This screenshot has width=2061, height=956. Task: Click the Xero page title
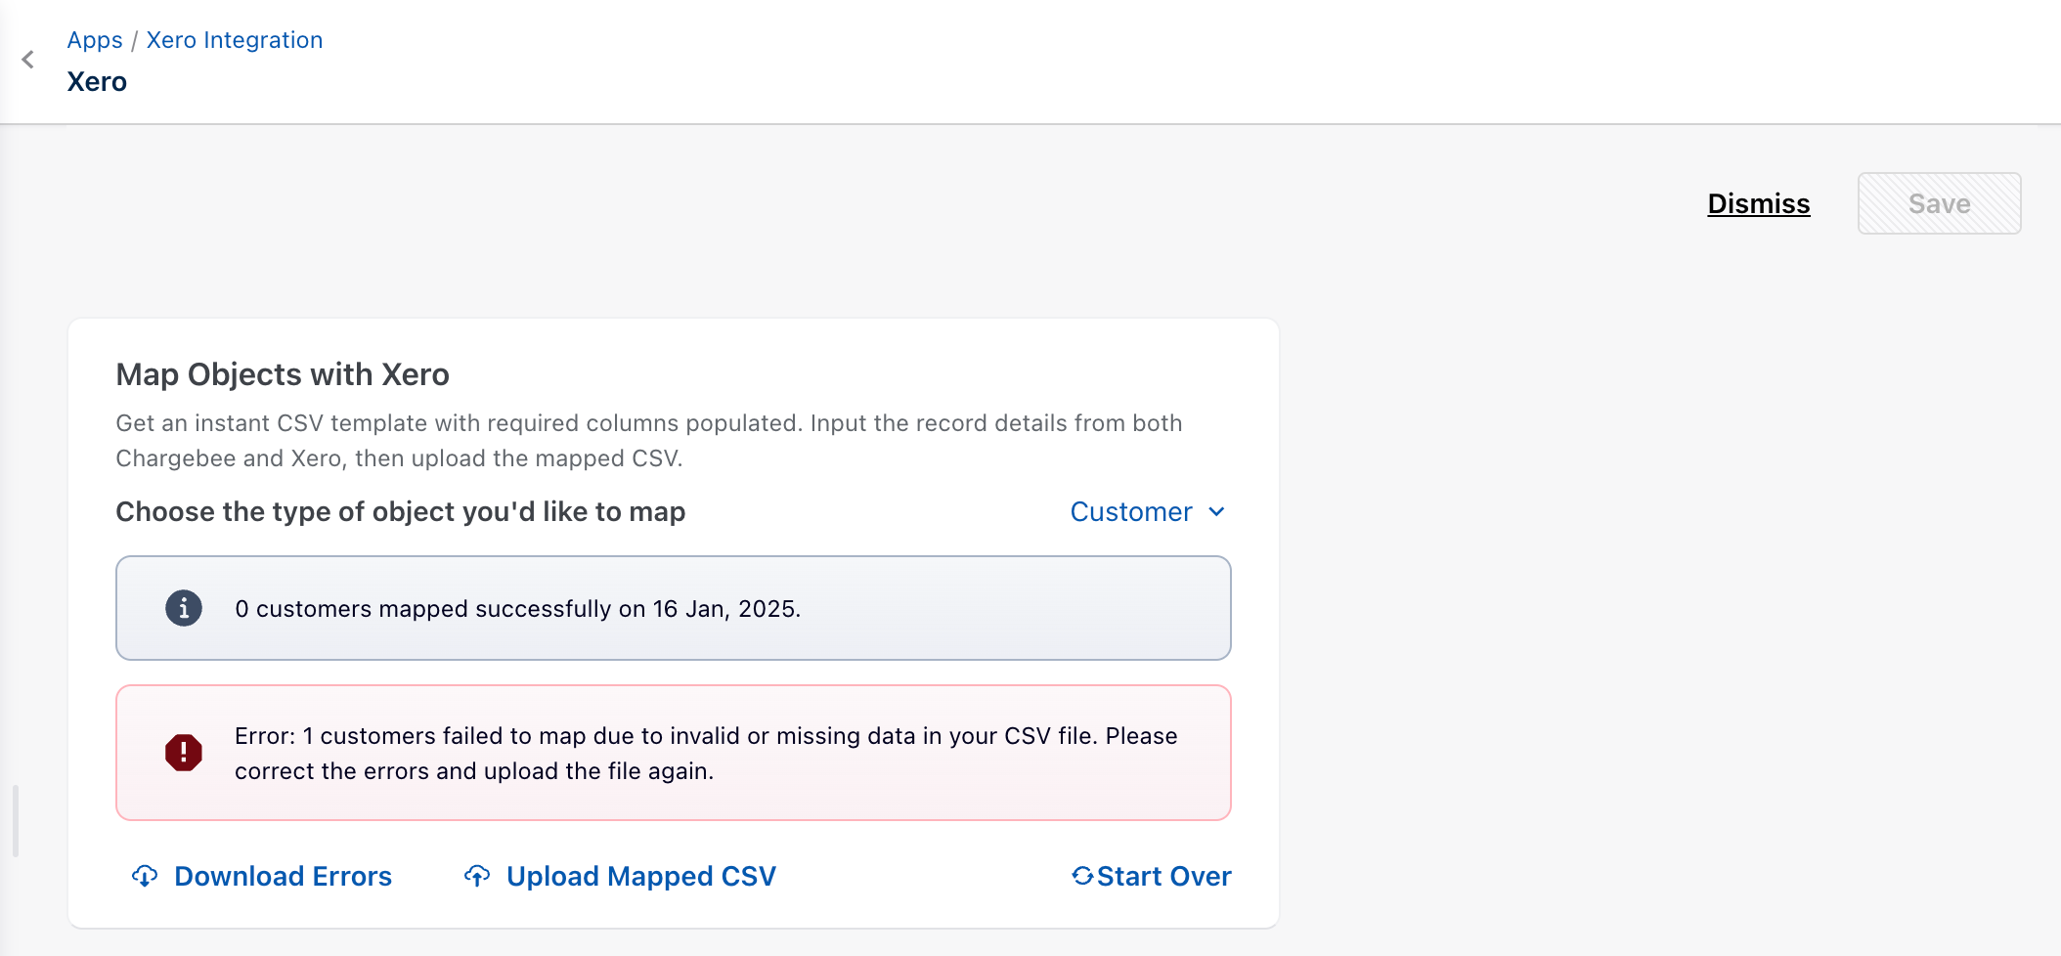point(97,82)
